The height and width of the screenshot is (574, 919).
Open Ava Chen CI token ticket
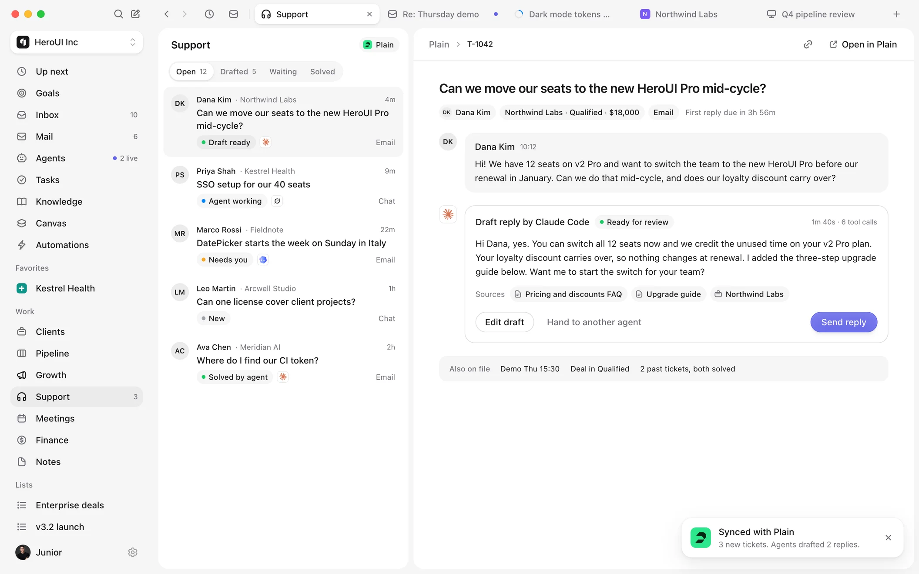283,362
